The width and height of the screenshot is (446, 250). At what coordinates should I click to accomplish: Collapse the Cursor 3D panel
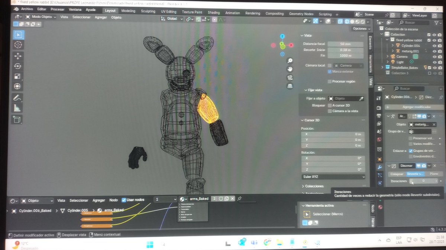pos(302,120)
